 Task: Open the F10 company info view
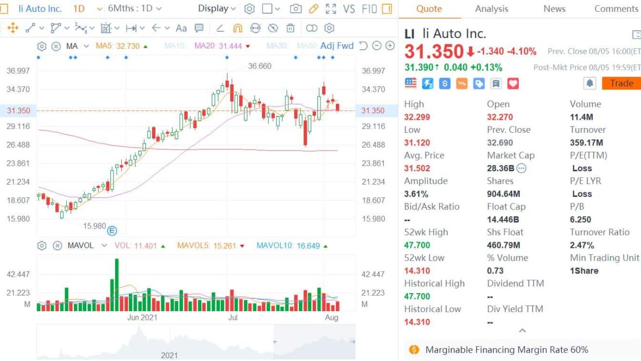pos(369,9)
